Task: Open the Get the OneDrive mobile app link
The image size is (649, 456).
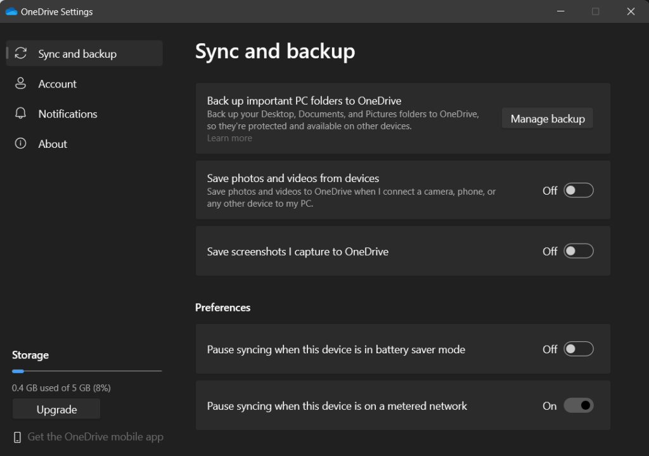Action: 95,437
